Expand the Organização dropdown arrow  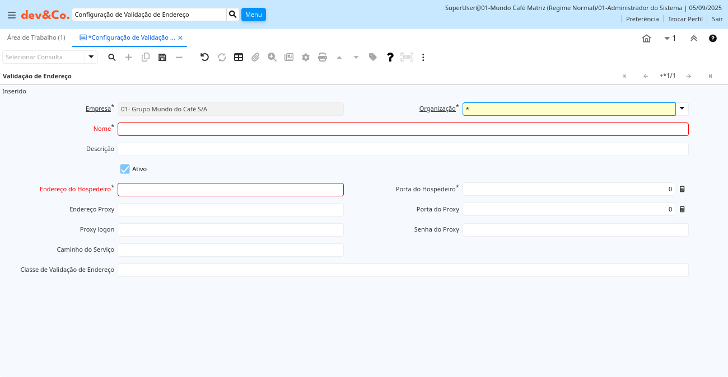pyautogui.click(x=682, y=109)
